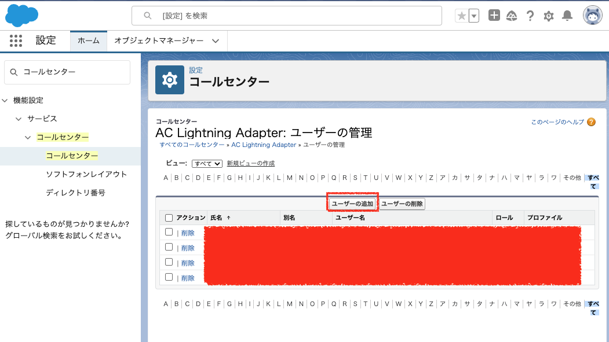Click the Salesforce cloud logo

(21, 16)
